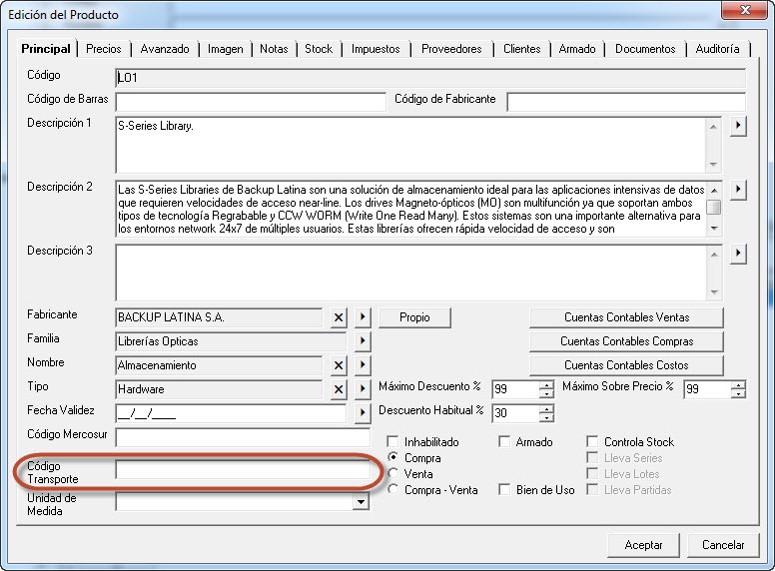Click the Cancelar button
This screenshot has width=775, height=571.
pos(723,545)
